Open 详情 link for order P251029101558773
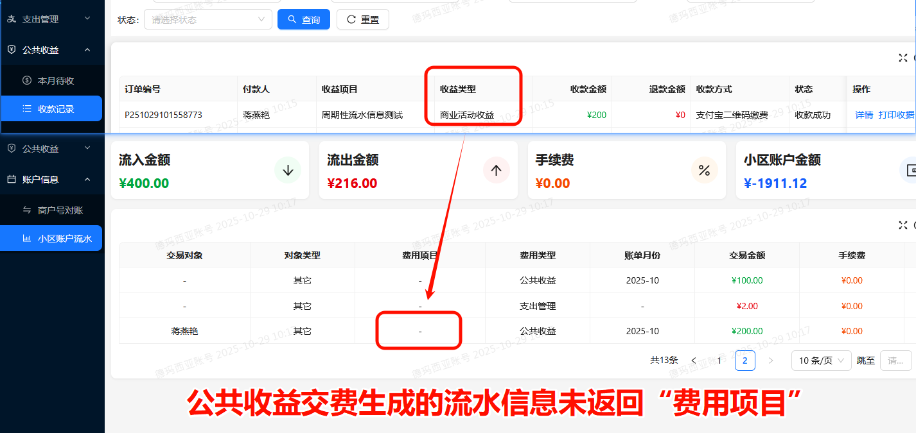Screen dimensions: 916x433 point(864,115)
